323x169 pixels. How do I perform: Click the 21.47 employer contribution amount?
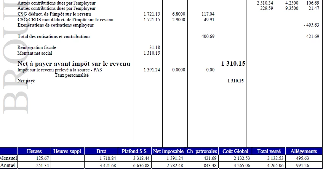[x=314, y=8]
